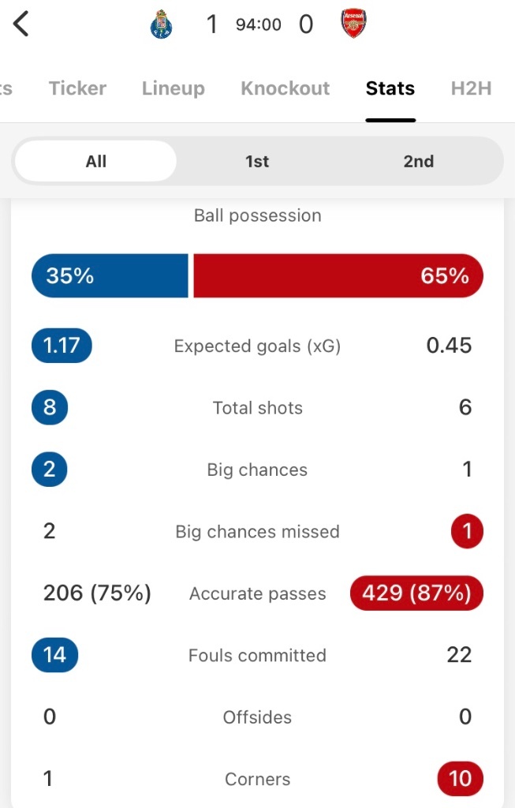Switch stats to the 1st half
The width and height of the screenshot is (515, 808).
tap(257, 161)
